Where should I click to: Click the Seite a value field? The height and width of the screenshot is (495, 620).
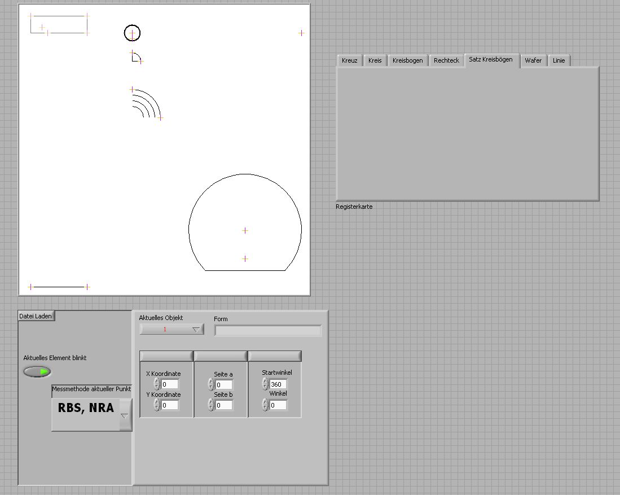224,384
